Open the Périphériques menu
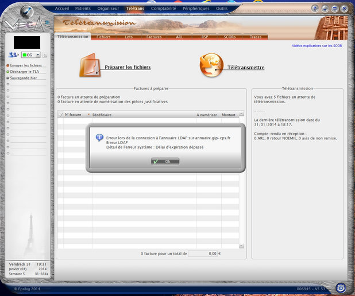 (x=196, y=9)
